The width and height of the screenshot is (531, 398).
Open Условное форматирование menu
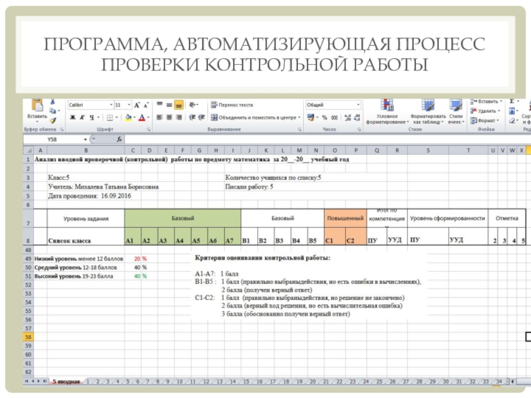(x=387, y=112)
